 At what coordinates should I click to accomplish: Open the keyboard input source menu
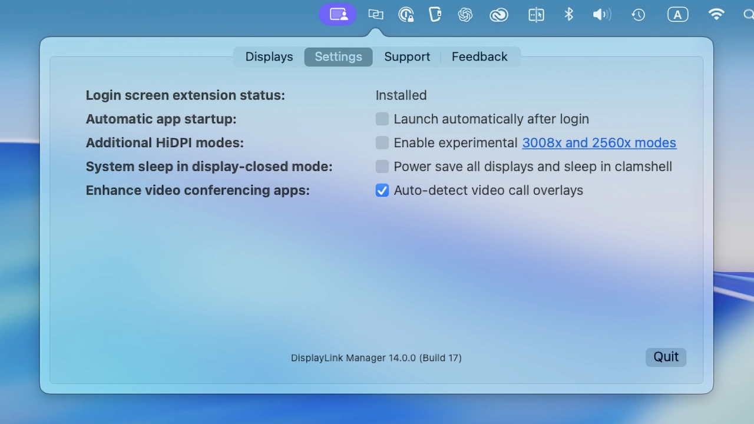coord(677,14)
